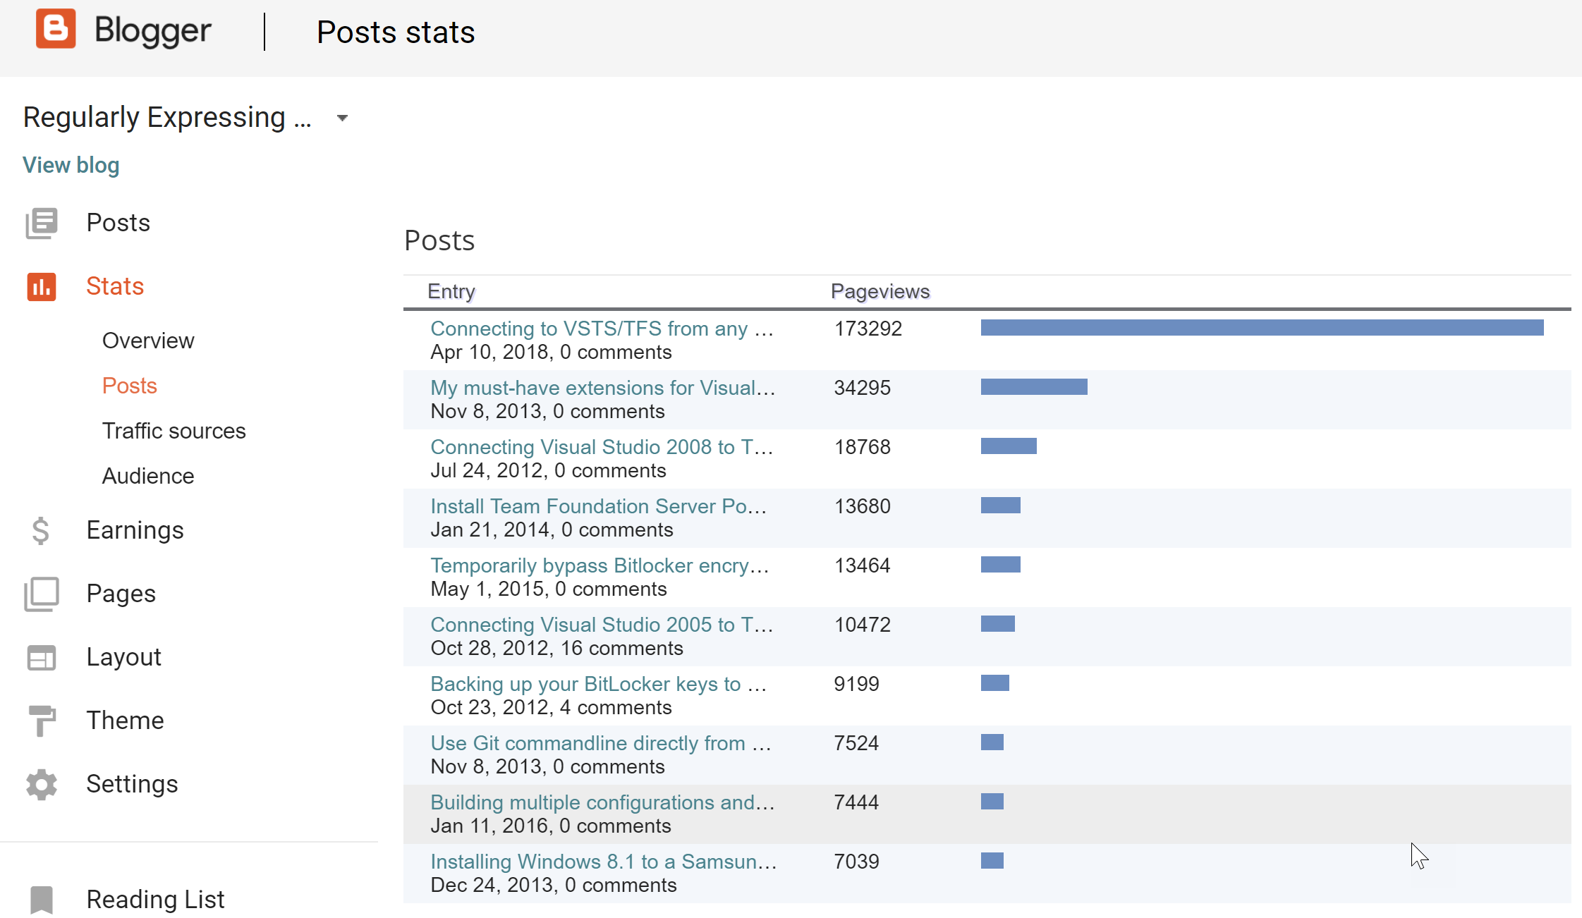Click the Layout icon in sidebar
This screenshot has height=918, width=1582.
[x=42, y=657]
